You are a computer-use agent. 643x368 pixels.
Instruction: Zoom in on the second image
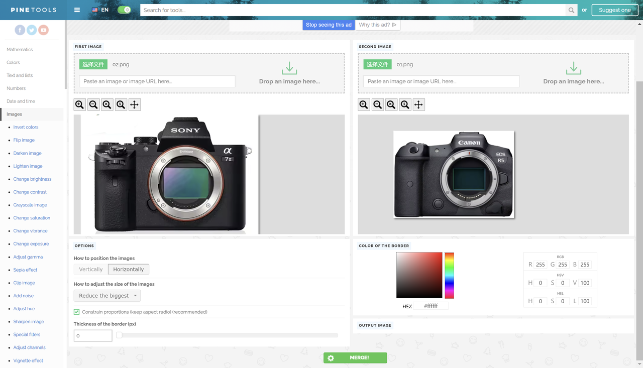point(364,104)
